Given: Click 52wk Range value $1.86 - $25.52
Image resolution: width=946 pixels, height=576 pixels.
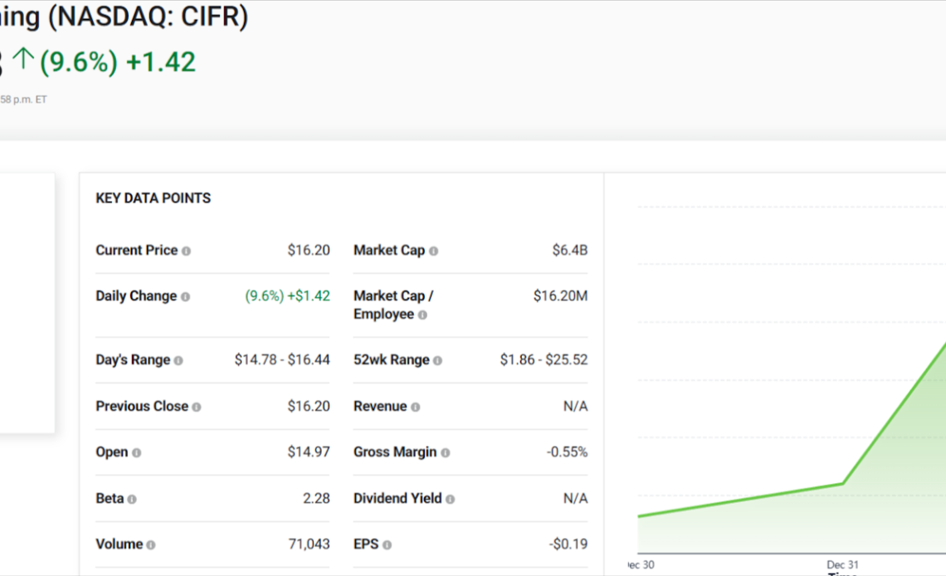Looking at the screenshot, I should (x=544, y=360).
